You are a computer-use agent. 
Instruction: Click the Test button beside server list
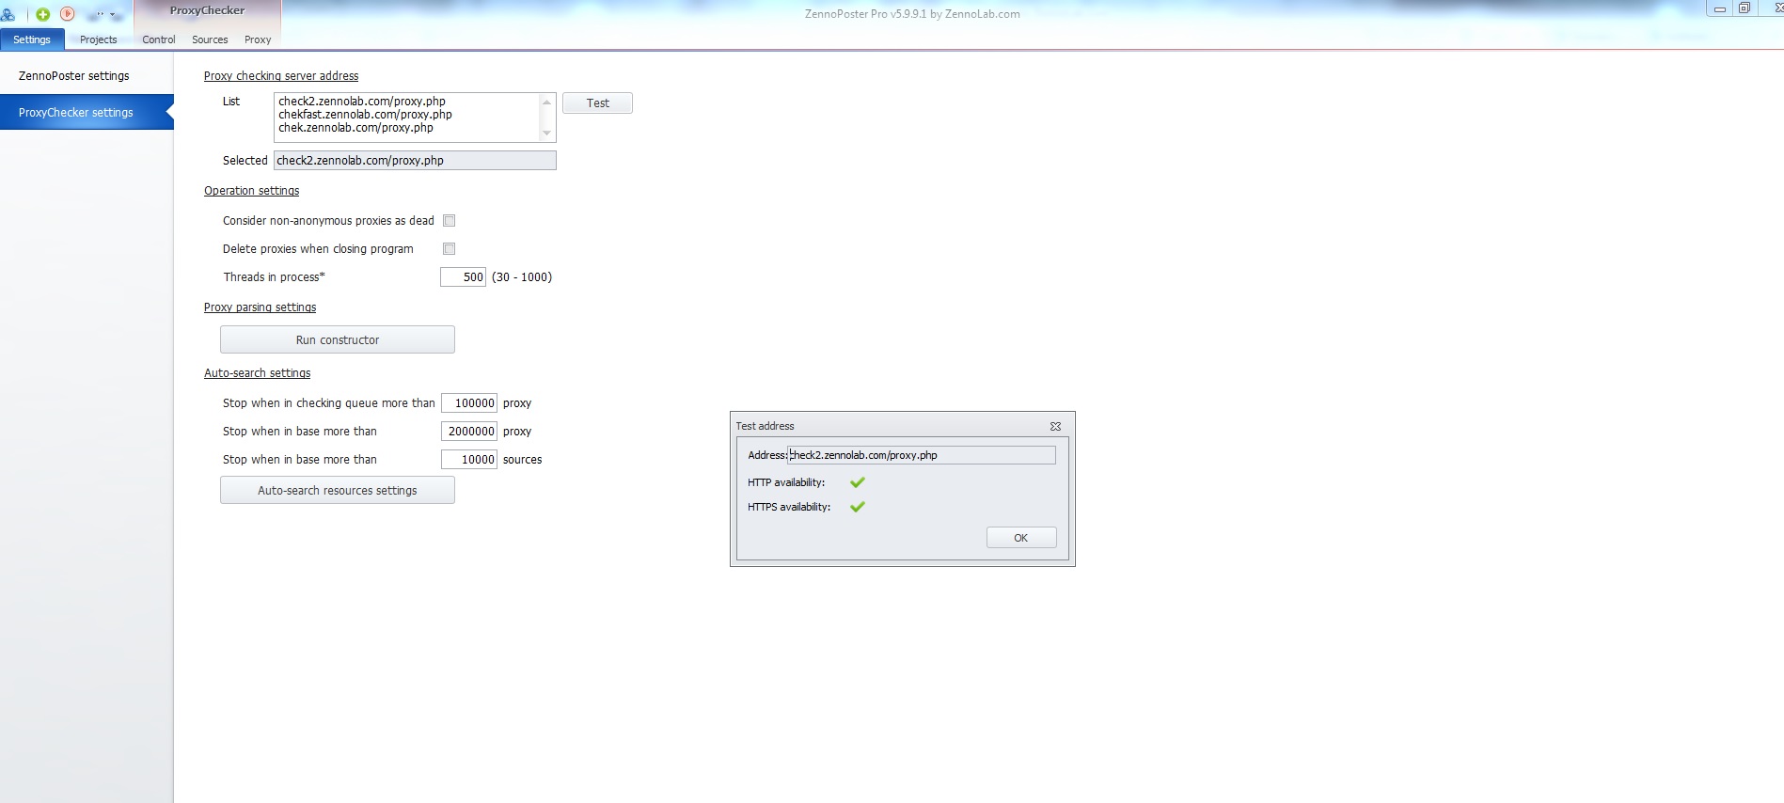pyautogui.click(x=597, y=103)
